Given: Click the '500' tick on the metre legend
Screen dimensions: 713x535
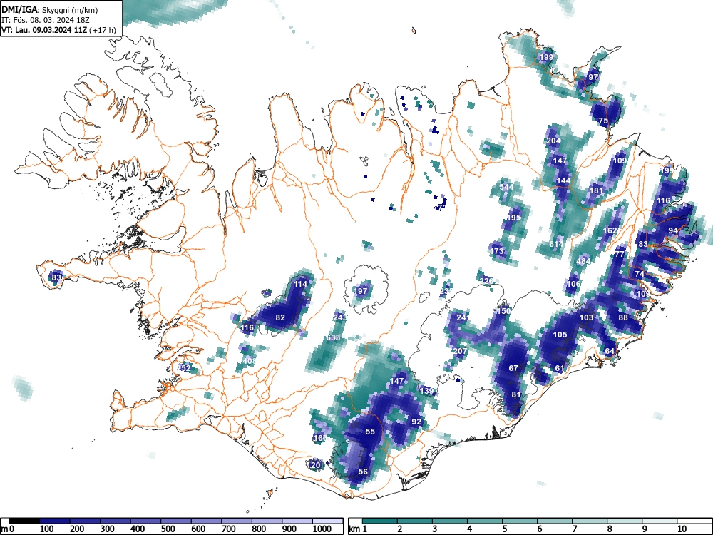Looking at the screenshot, I should coord(168,529).
